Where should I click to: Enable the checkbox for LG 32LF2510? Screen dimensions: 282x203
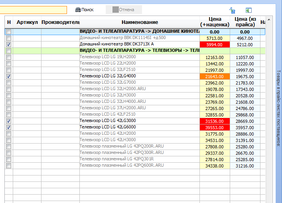tap(8, 70)
